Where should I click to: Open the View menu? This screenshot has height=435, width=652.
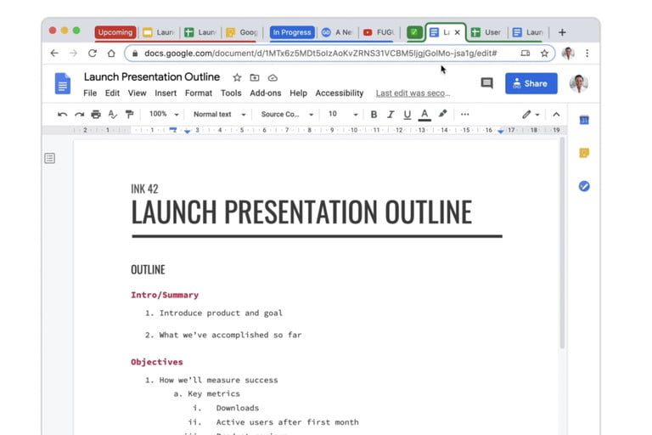pyautogui.click(x=137, y=93)
